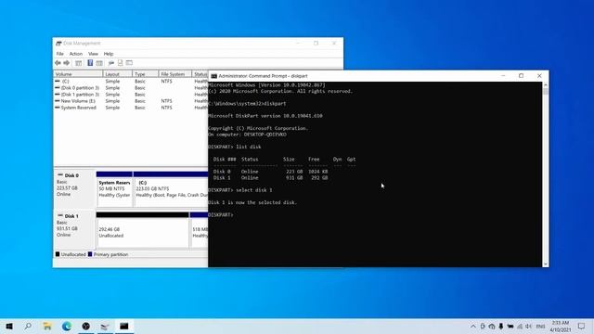This screenshot has height=334, width=594.
Task: Open the File menu in Disk Management
Action: tap(59, 54)
